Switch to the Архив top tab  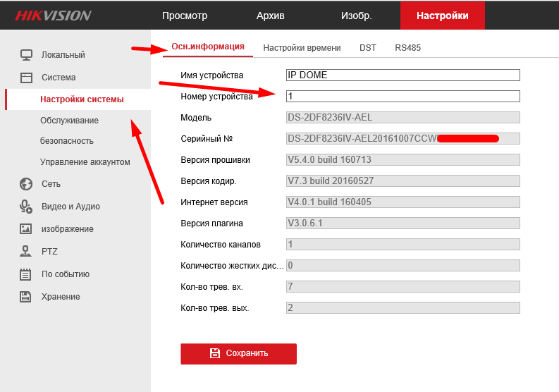coord(270,16)
